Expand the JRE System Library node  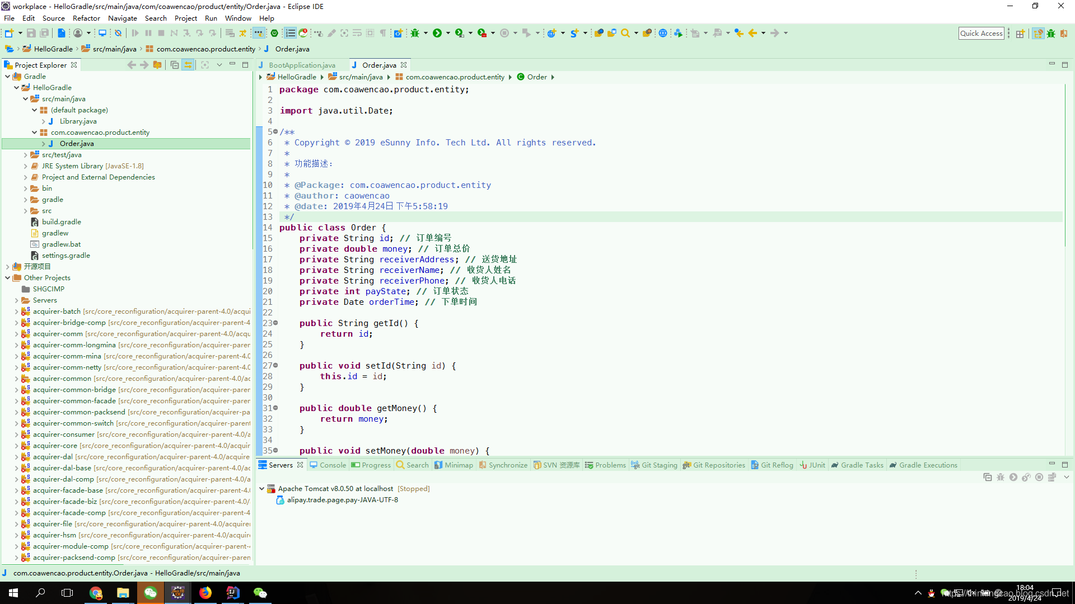pyautogui.click(x=26, y=166)
